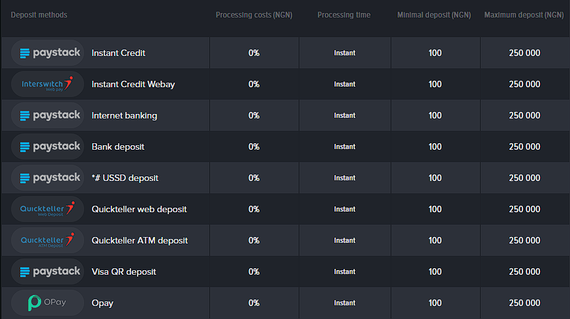Click the Paystack logo for Instant Credit

48,53
